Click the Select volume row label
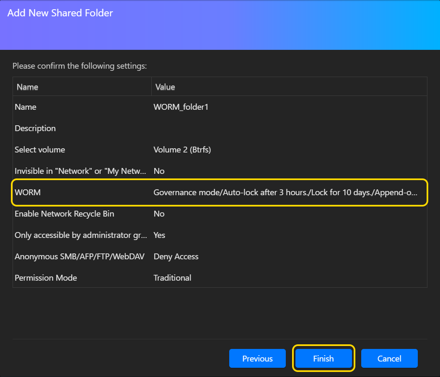The height and width of the screenshot is (377, 440). [40, 150]
